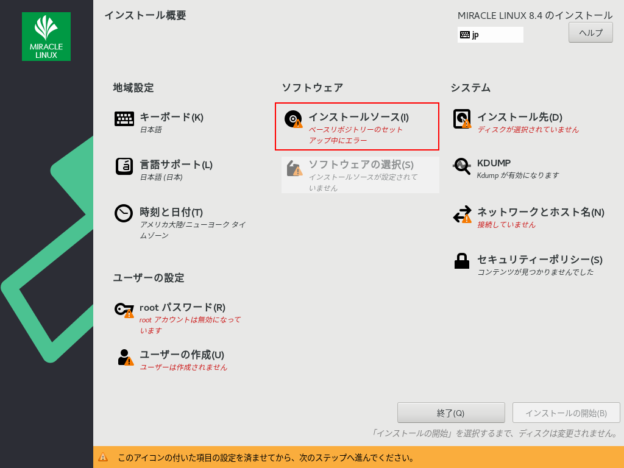Open the security policy lock icon
The image size is (624, 468).
click(x=462, y=261)
